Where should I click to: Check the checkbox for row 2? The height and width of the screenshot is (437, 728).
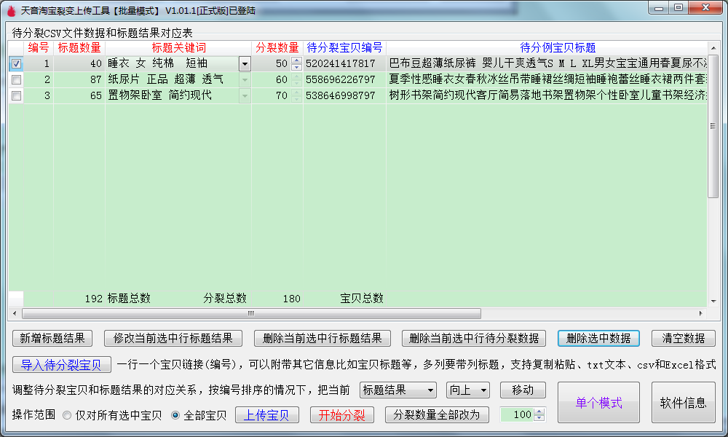pyautogui.click(x=16, y=79)
